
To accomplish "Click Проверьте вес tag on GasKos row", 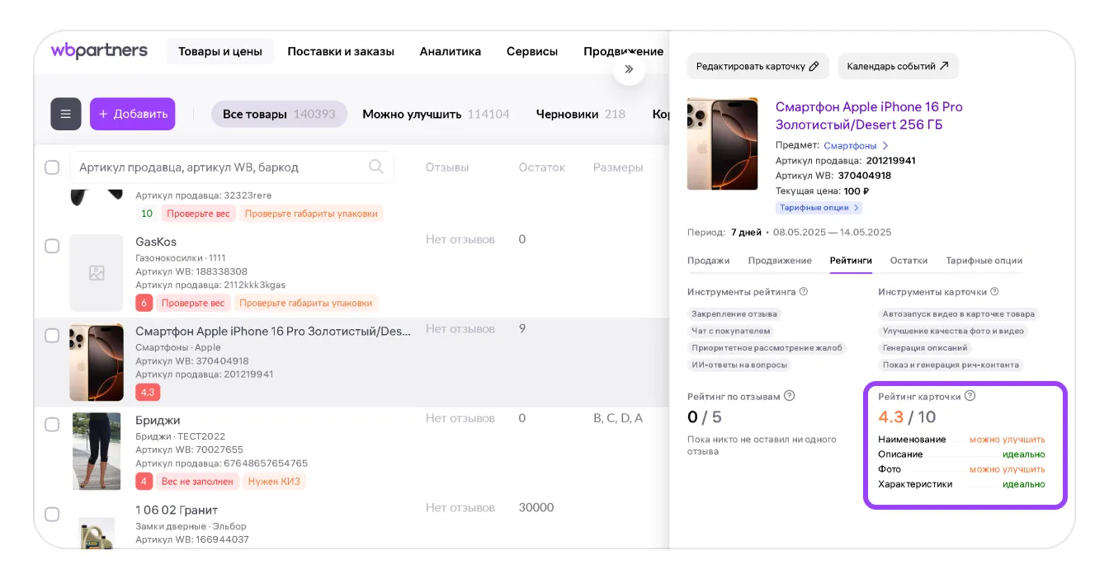I will click(x=193, y=303).
